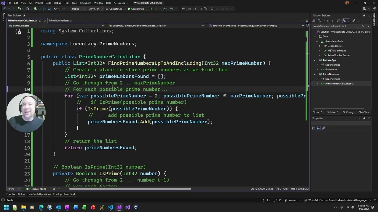Open the File menu
This screenshot has height=212, width=378.
(x=9, y=3)
